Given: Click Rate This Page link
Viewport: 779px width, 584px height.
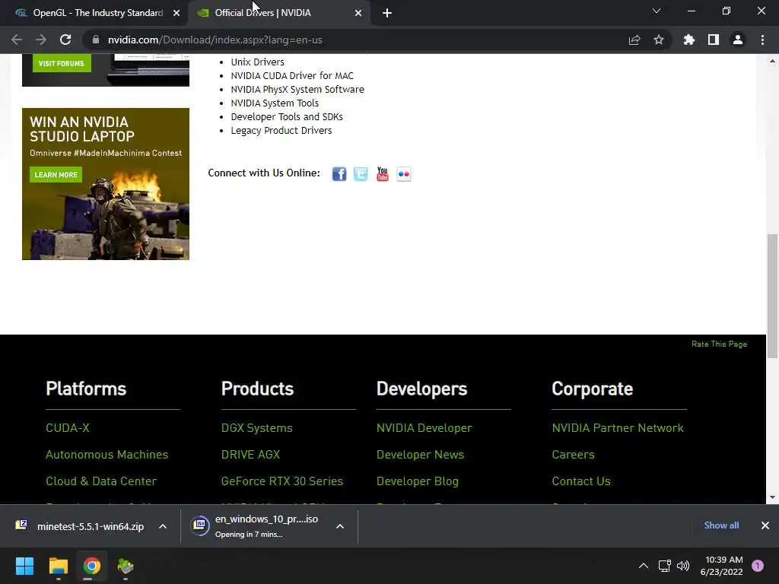Looking at the screenshot, I should tap(719, 344).
